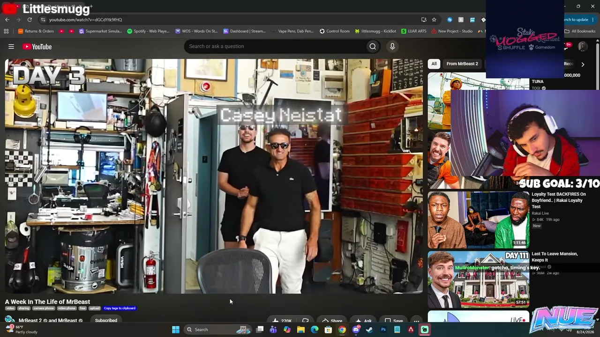Bookmark this page with the star

434,20
